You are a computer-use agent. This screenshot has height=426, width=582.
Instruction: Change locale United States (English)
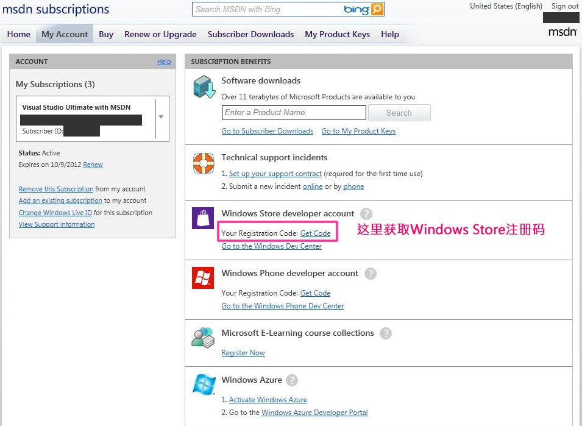506,6
